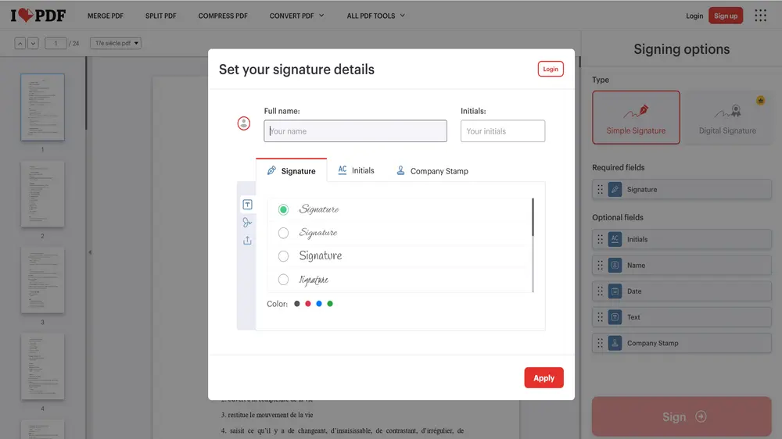Choose the Digital Signature type
This screenshot has height=439, width=782.
click(x=727, y=118)
